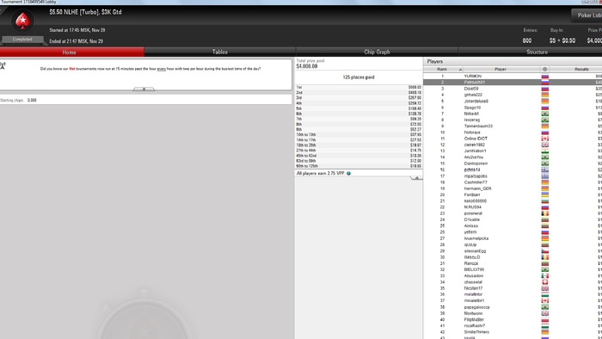Click the Belgian flag beside pokerwrat
The width and height of the screenshot is (602, 339).
pos(544,213)
